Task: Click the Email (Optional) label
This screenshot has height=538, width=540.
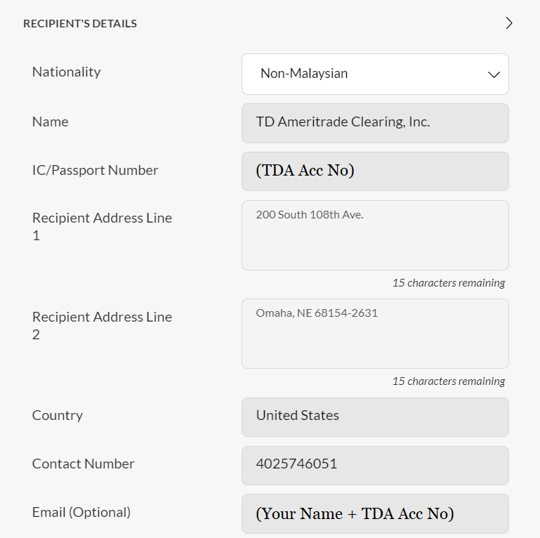Action: (81, 512)
